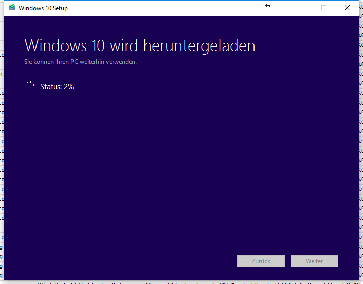Click the loading spinner dots beside Status
The width and height of the screenshot is (363, 284).
31,84
